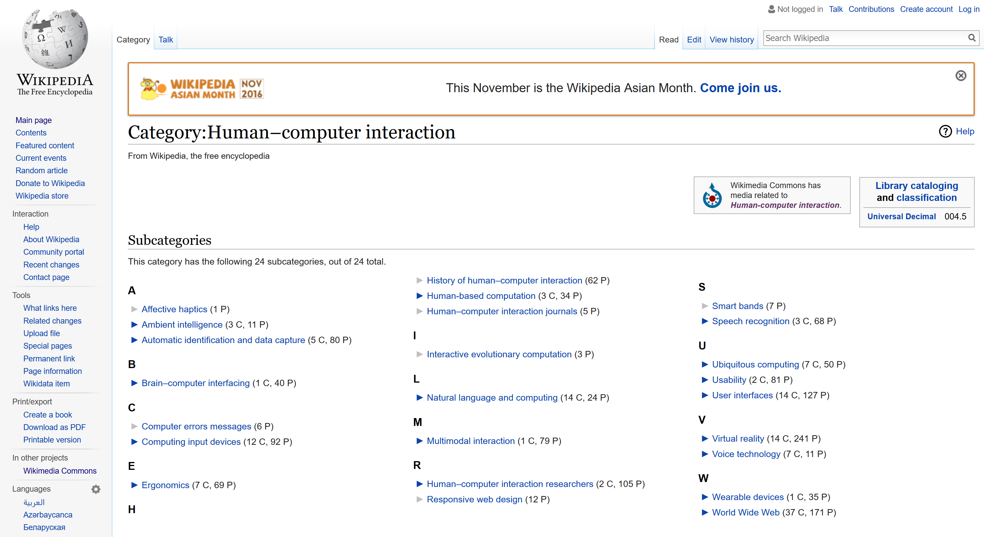Open Wikidata item link
This screenshot has width=984, height=537.
[47, 384]
